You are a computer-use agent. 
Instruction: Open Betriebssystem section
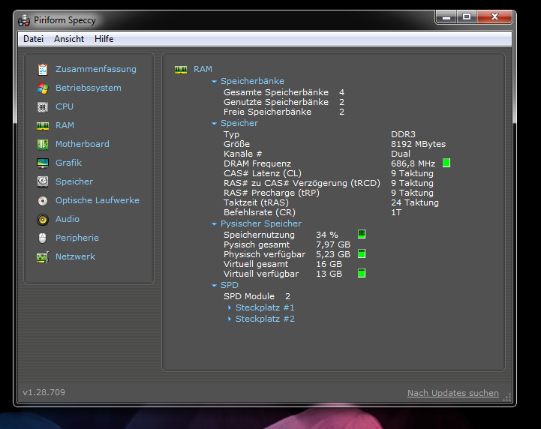pyautogui.click(x=89, y=88)
